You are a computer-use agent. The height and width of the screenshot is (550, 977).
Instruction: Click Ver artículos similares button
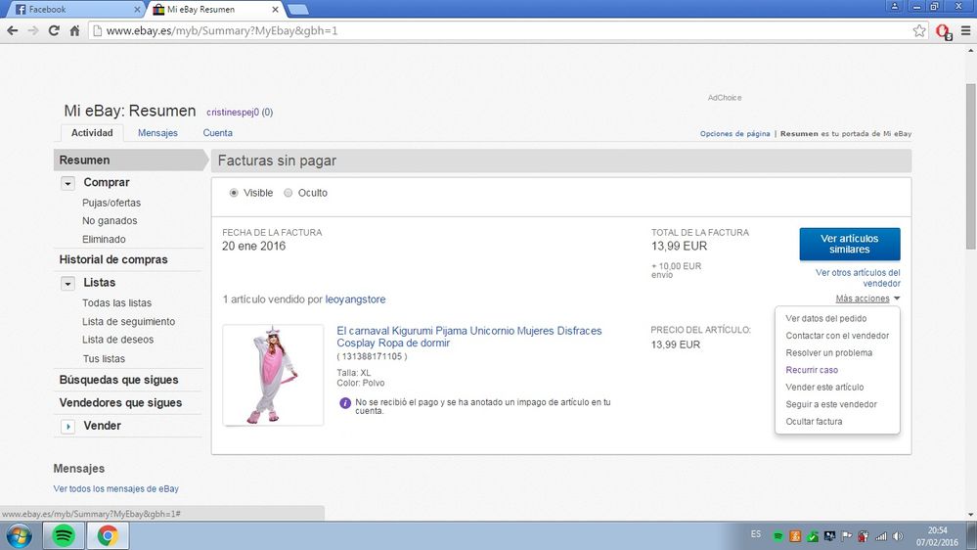click(849, 244)
